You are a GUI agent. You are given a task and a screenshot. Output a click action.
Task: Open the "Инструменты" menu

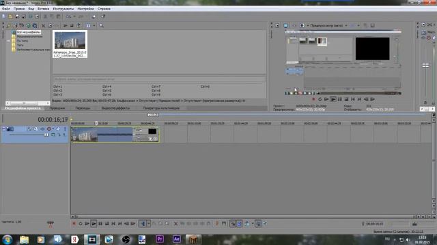pos(64,9)
